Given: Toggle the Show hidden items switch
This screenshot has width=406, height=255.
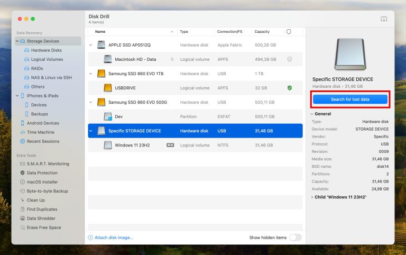Looking at the screenshot, I should [x=295, y=238].
